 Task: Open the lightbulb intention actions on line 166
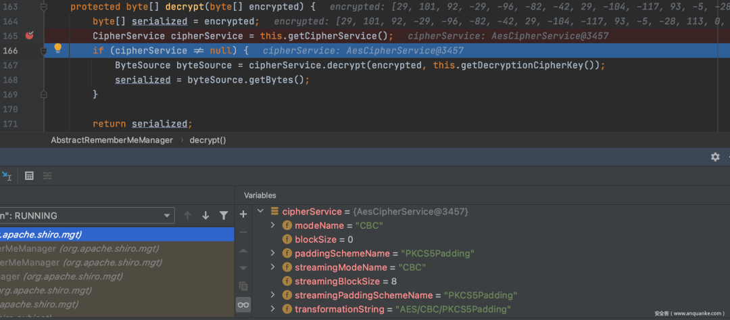(58, 47)
